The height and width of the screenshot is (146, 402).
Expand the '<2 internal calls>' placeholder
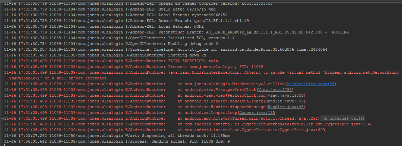click(344, 118)
